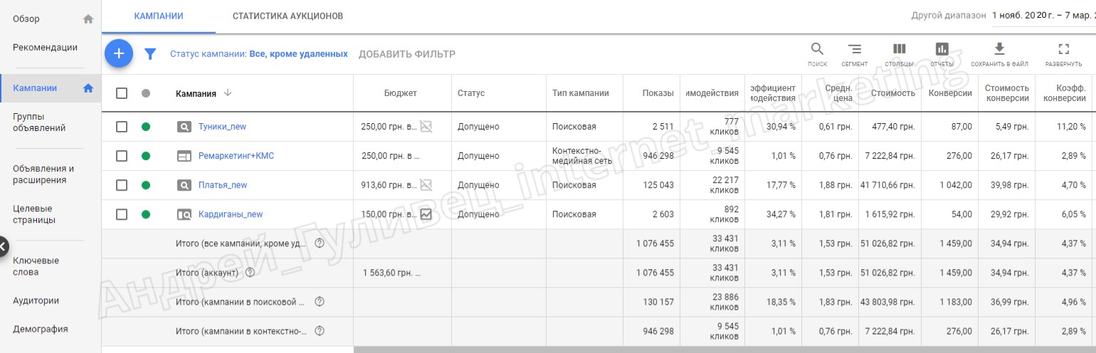The height and width of the screenshot is (353, 1096).
Task: Open status dropdown dot for Ремаркетинг+КМС
Action: pos(146,156)
